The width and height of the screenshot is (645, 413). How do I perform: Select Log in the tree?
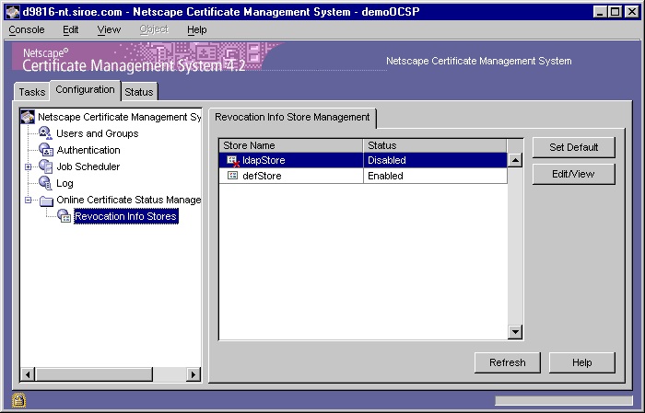pos(64,184)
